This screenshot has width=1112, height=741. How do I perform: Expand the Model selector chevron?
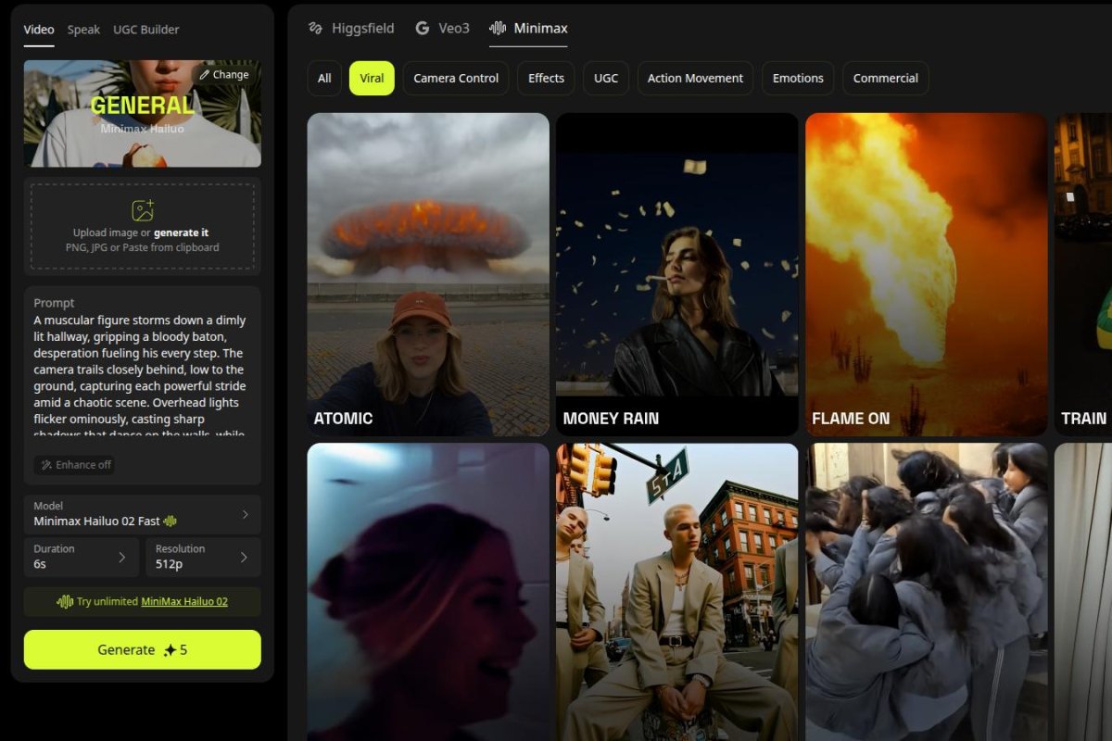[245, 514]
